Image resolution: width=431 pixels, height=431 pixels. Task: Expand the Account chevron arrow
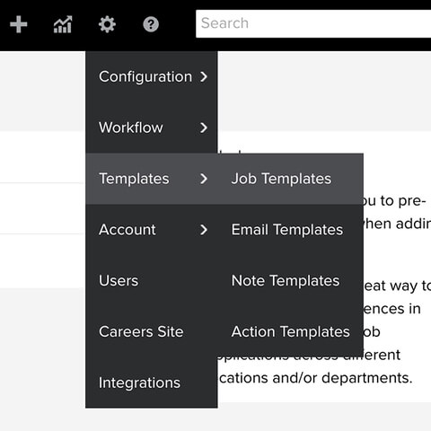coord(204,230)
